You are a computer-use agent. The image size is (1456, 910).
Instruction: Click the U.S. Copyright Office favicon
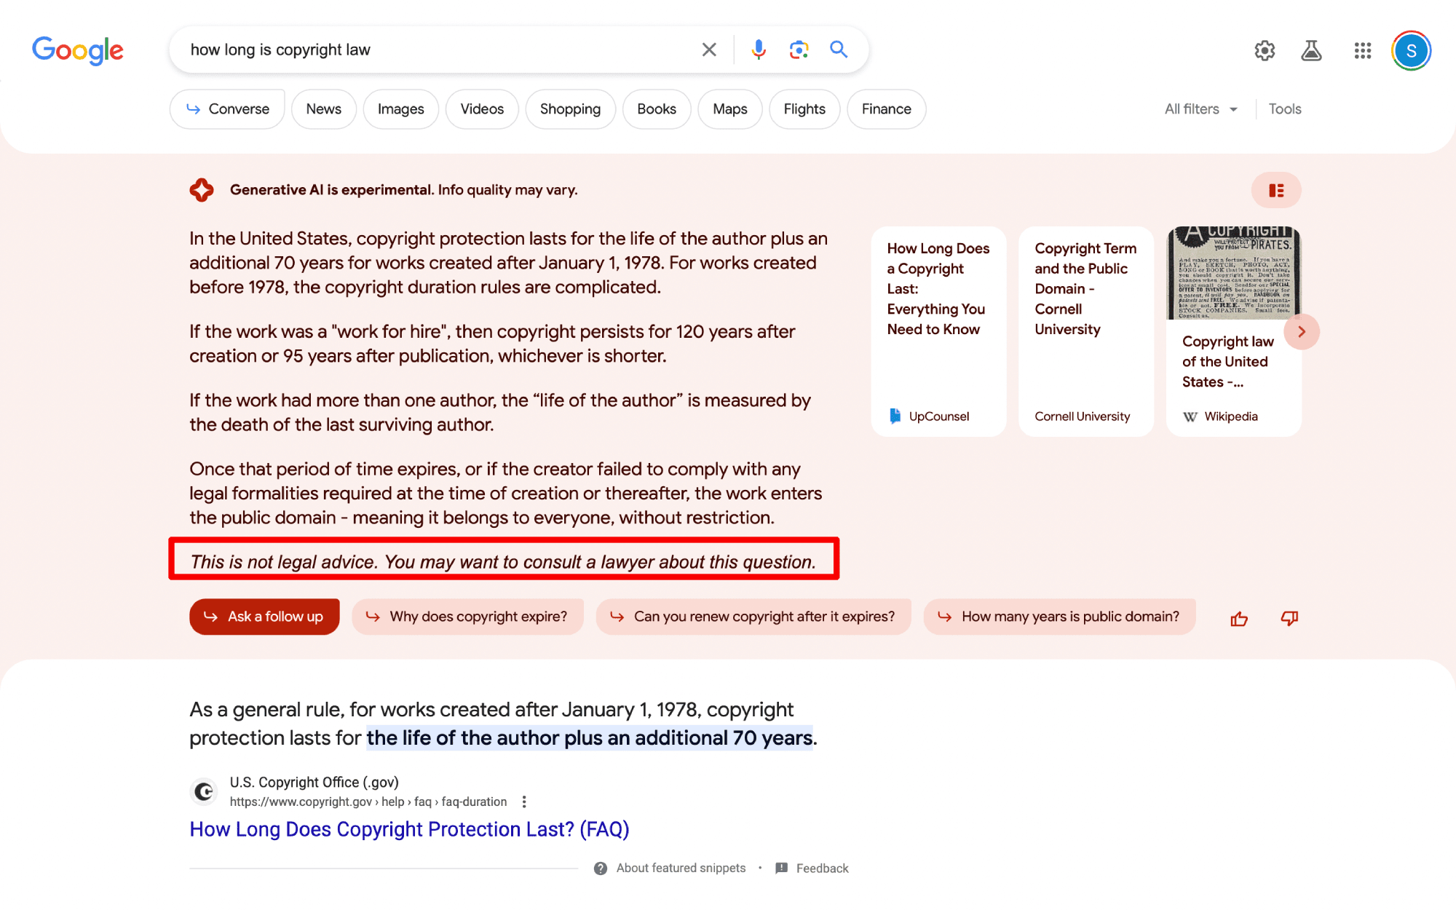(205, 791)
